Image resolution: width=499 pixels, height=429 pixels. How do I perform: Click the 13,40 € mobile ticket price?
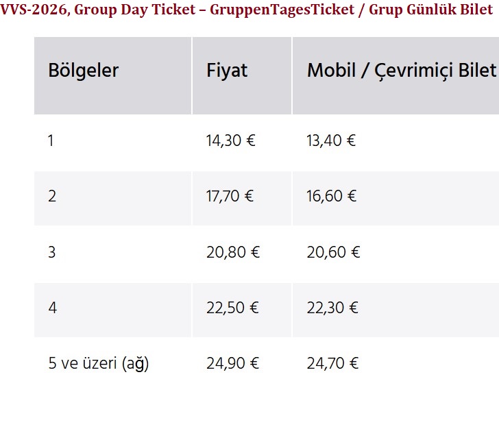click(x=331, y=141)
